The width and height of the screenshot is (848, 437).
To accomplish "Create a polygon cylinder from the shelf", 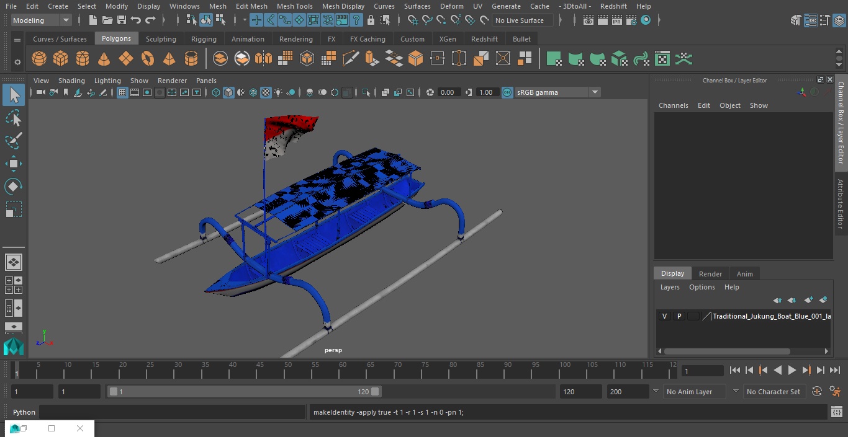I will [x=83, y=59].
